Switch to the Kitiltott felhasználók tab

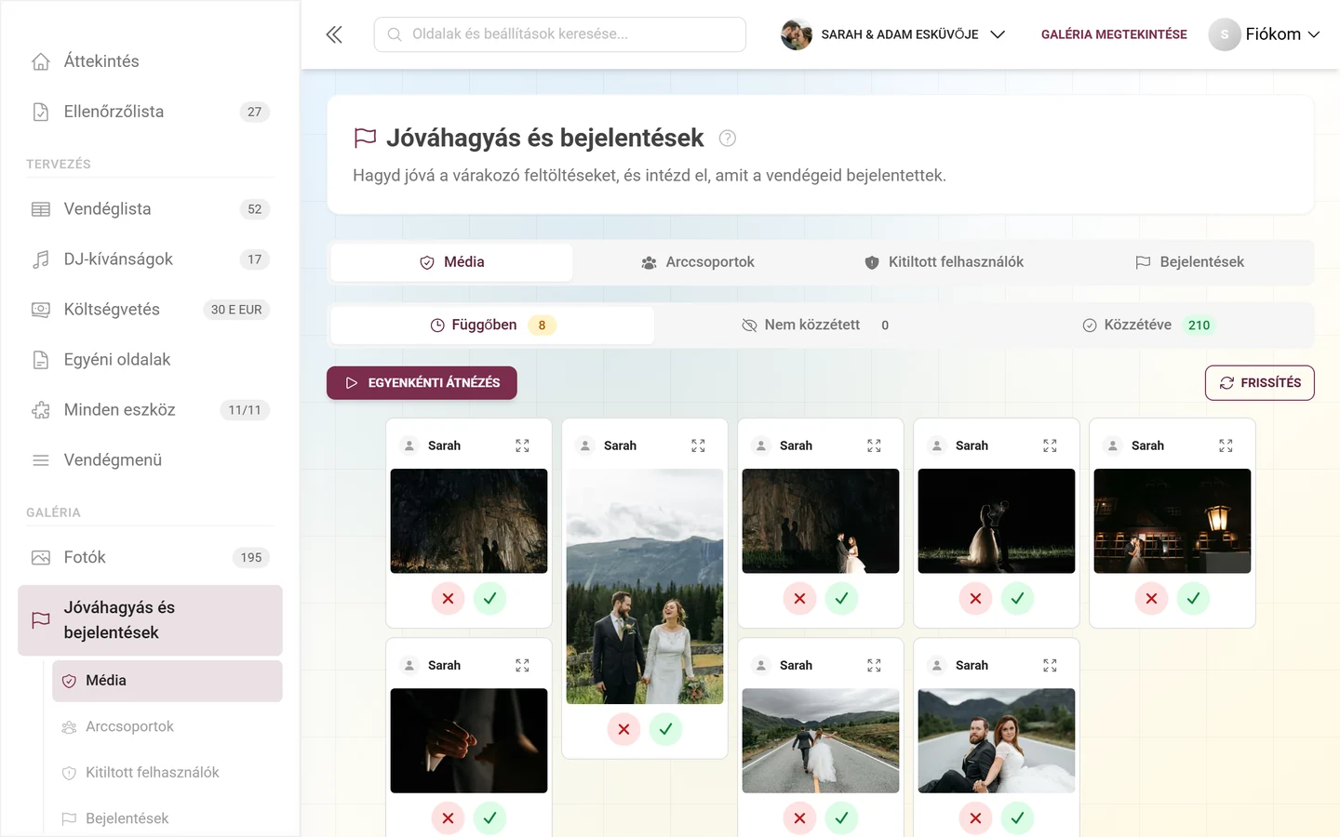point(944,262)
